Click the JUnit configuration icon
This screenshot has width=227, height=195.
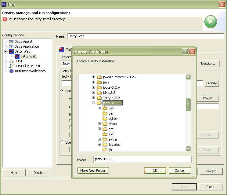(11, 61)
